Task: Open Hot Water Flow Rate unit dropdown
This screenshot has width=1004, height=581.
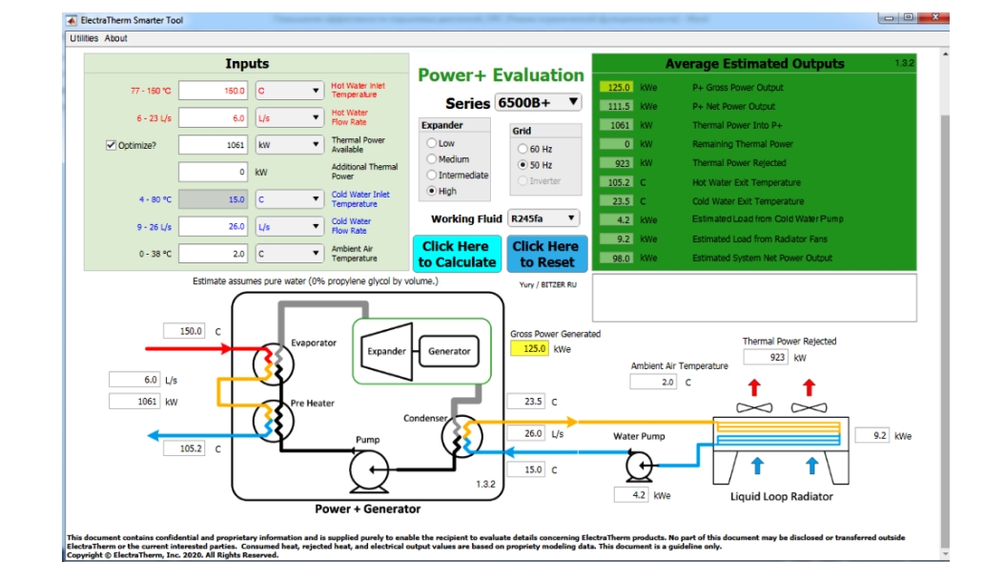Action: pos(290,118)
